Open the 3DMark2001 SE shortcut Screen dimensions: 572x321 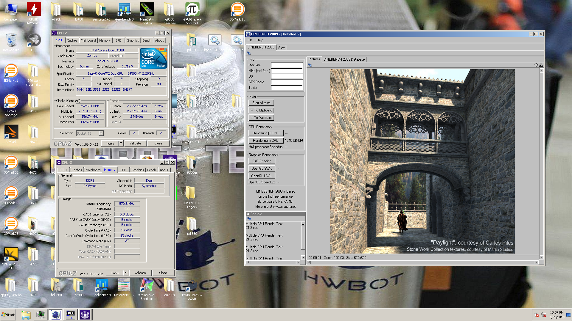pos(11,258)
